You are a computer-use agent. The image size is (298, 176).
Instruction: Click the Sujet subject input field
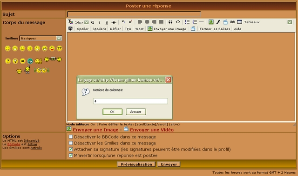(x=134, y=14)
